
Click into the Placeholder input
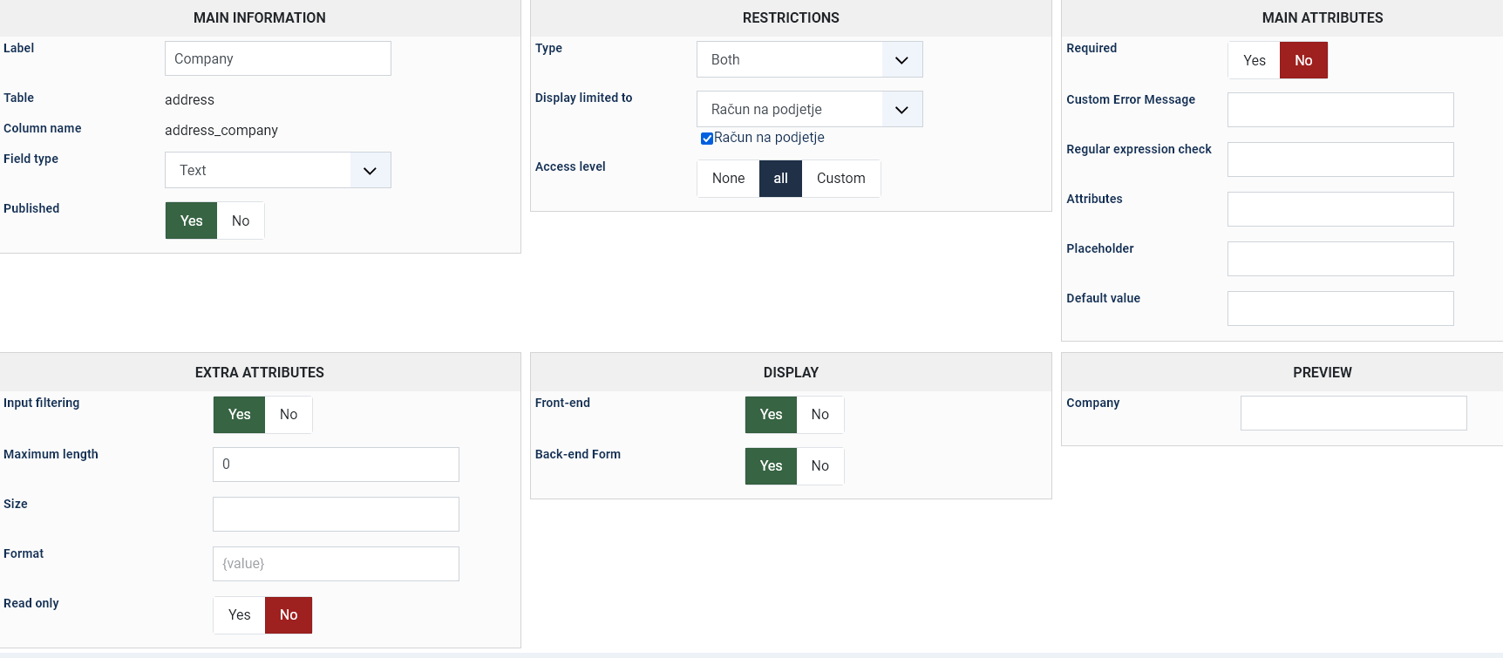(x=1340, y=259)
